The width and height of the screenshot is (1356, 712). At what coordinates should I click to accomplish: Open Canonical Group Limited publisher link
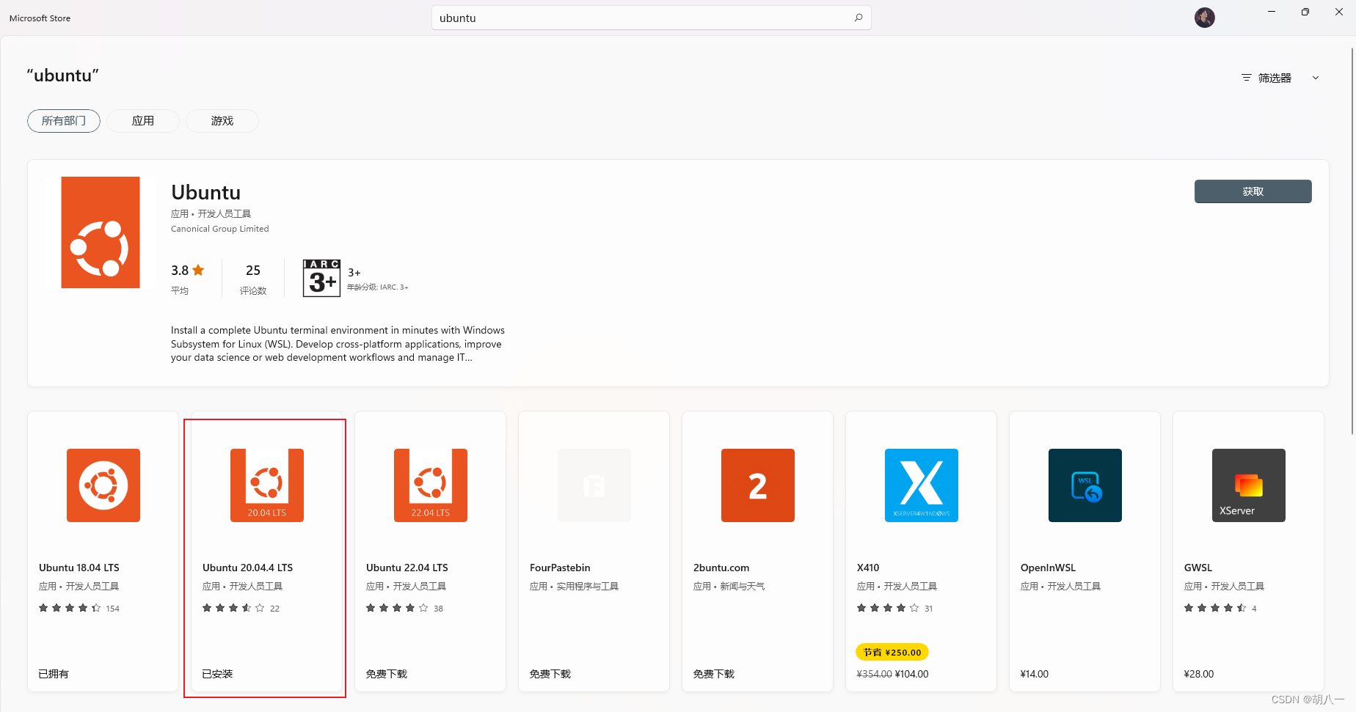pos(219,228)
